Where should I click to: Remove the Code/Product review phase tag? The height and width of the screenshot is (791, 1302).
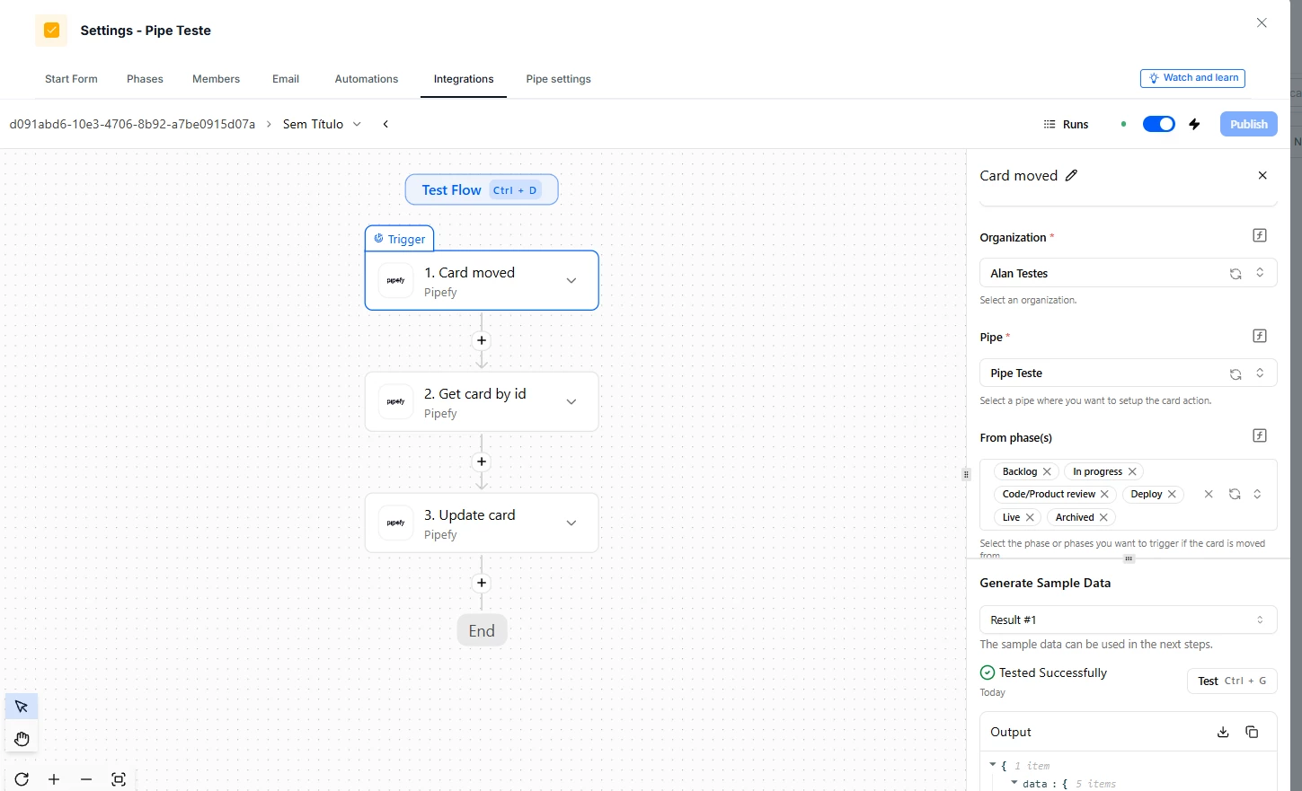click(x=1104, y=494)
